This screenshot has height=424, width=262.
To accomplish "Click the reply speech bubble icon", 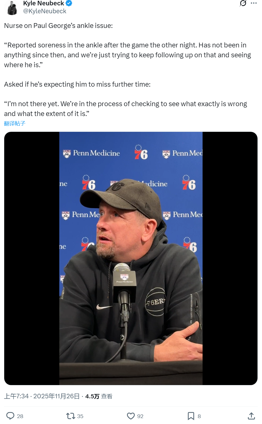I will coord(10,416).
